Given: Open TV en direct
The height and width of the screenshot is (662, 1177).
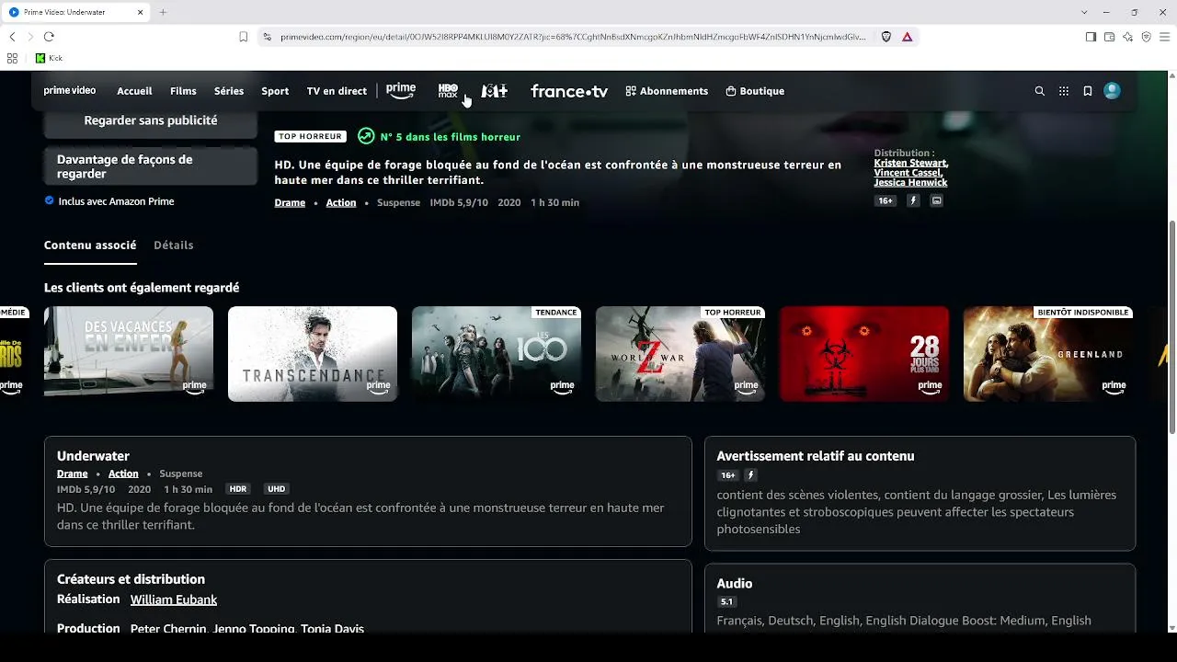Looking at the screenshot, I should (337, 91).
